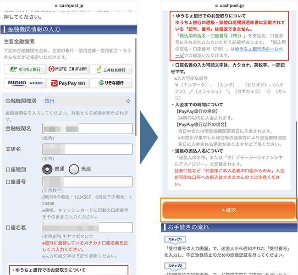Click the lock icon in right address bar
Viewport: 298px width, 275px height.
pyautogui.click(x=216, y=5)
